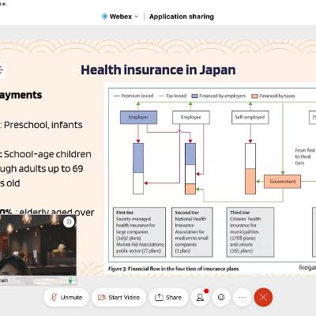Pop out self-view video icon
Screen dimensions: 316x316
[69, 222]
